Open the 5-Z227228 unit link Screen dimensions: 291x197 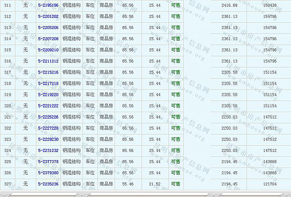48,128
